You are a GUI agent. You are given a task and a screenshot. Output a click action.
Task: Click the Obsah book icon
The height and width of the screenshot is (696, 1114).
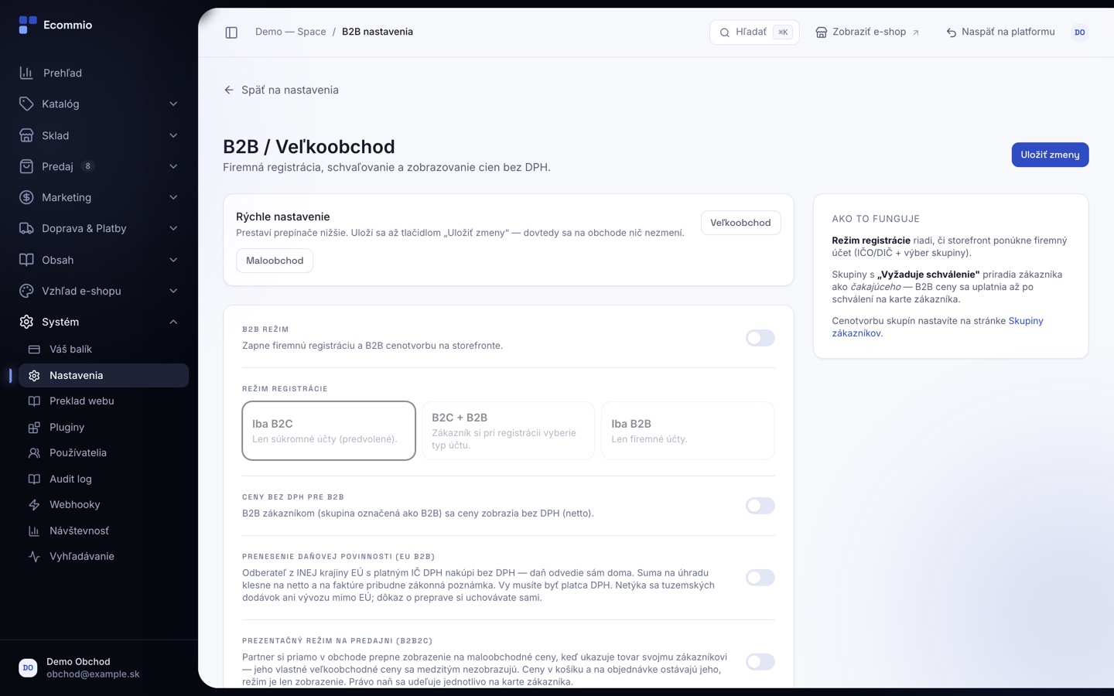pos(26,260)
